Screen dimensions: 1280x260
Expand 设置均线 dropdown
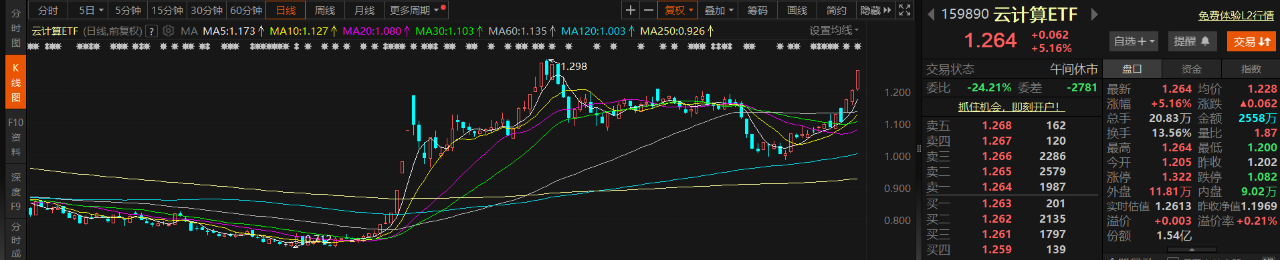click(x=834, y=30)
